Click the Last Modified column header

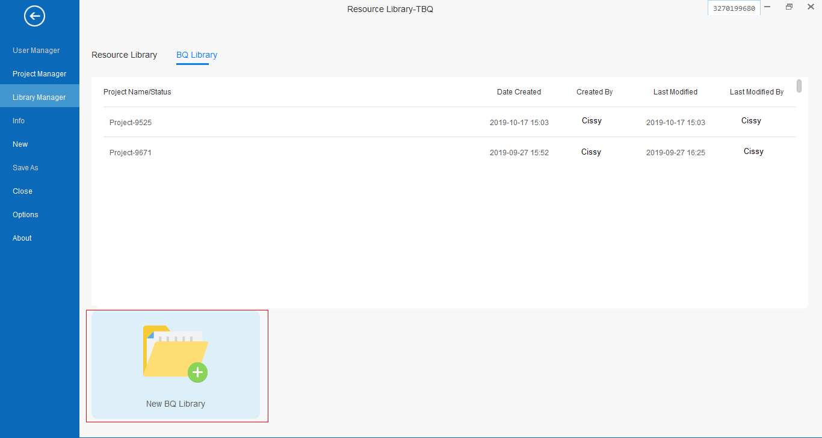pos(675,92)
